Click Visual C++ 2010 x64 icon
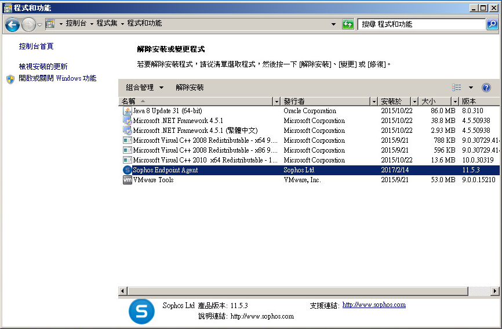 pos(128,160)
